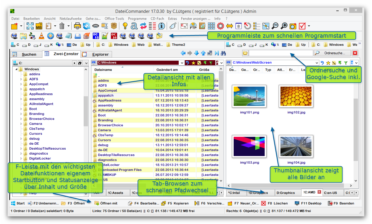Click the yellow lightbulb tips icon
This screenshot has width=372, height=224.
click(x=125, y=26)
